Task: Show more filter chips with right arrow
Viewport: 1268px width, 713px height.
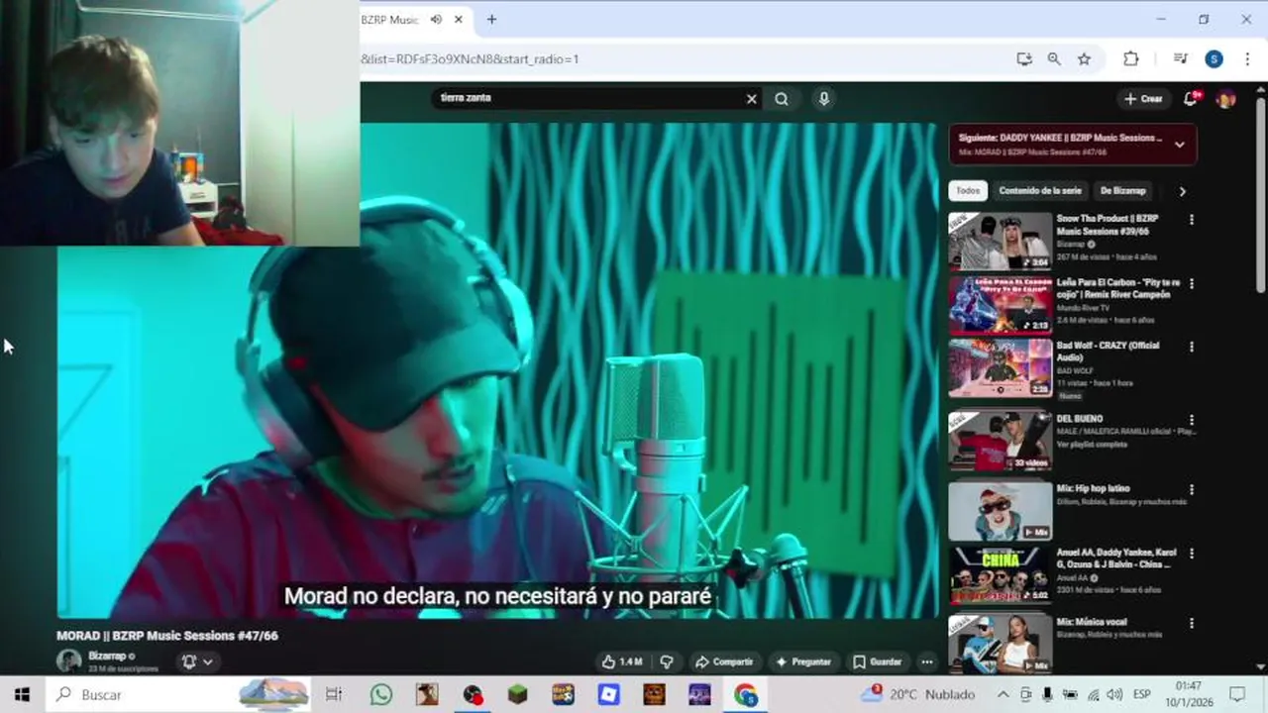Action: (x=1182, y=191)
